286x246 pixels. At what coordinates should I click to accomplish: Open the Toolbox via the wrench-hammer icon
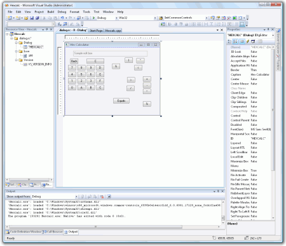pos(229,18)
